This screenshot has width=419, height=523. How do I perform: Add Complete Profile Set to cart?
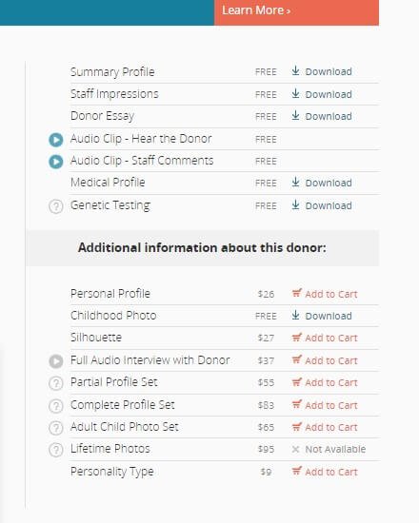[325, 405]
